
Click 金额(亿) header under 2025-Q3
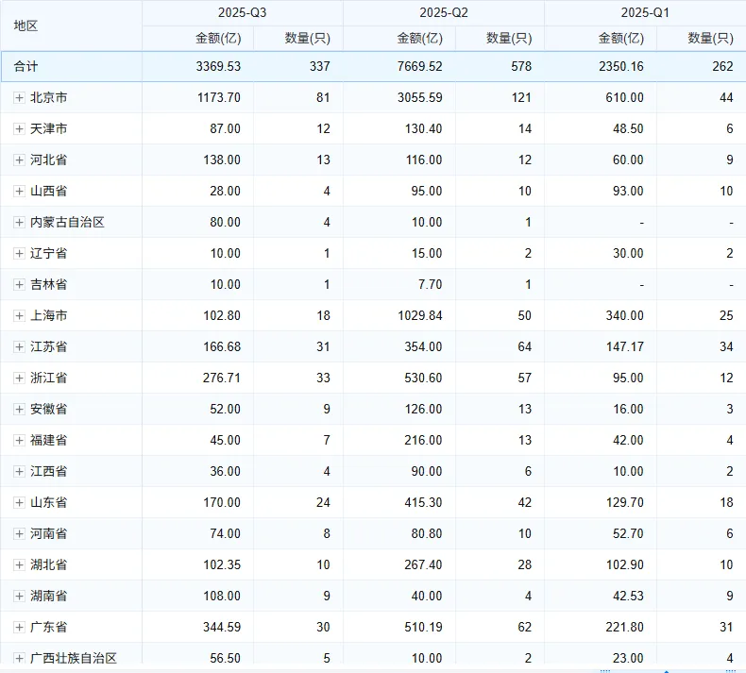click(x=217, y=39)
